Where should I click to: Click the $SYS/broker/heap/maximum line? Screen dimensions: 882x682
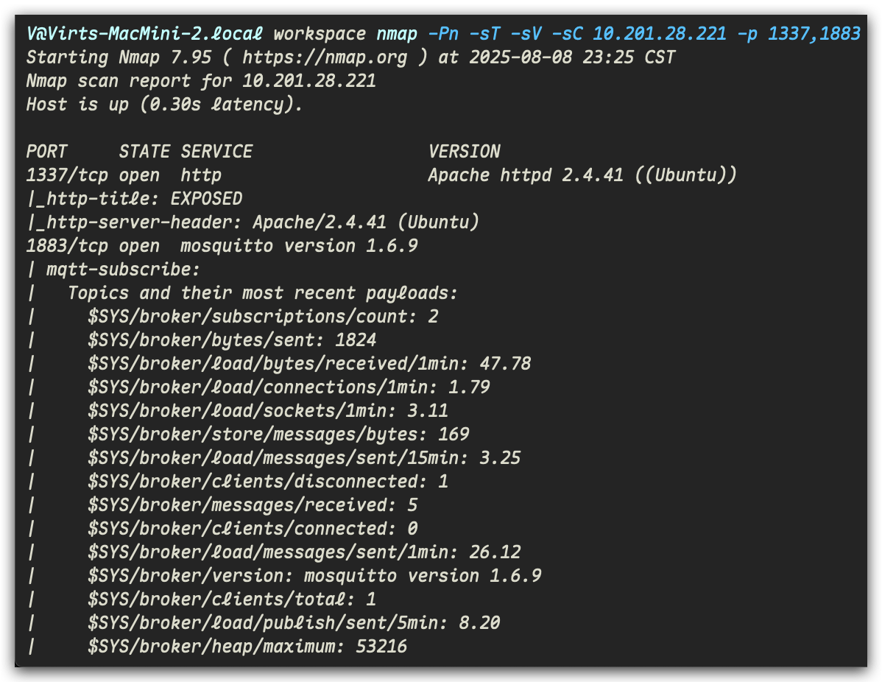(x=247, y=647)
